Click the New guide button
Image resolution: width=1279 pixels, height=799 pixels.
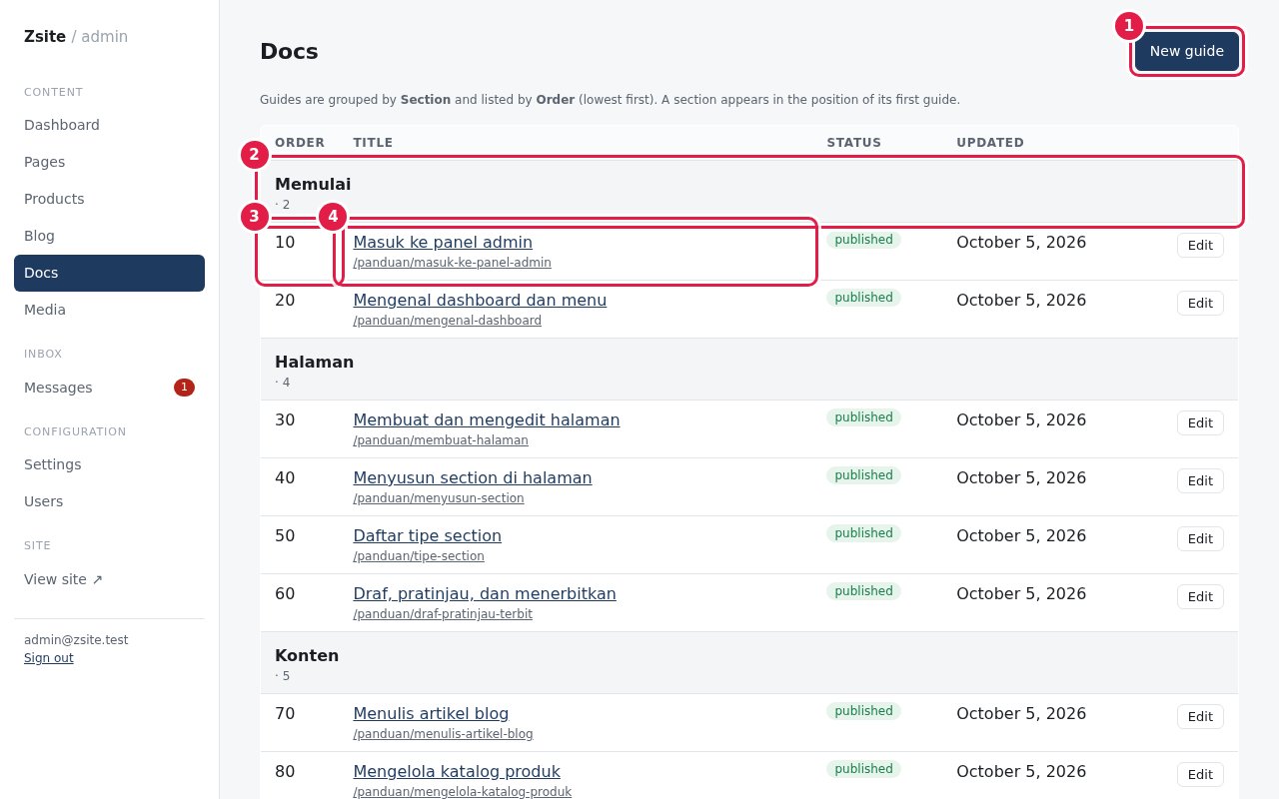coord(1187,51)
